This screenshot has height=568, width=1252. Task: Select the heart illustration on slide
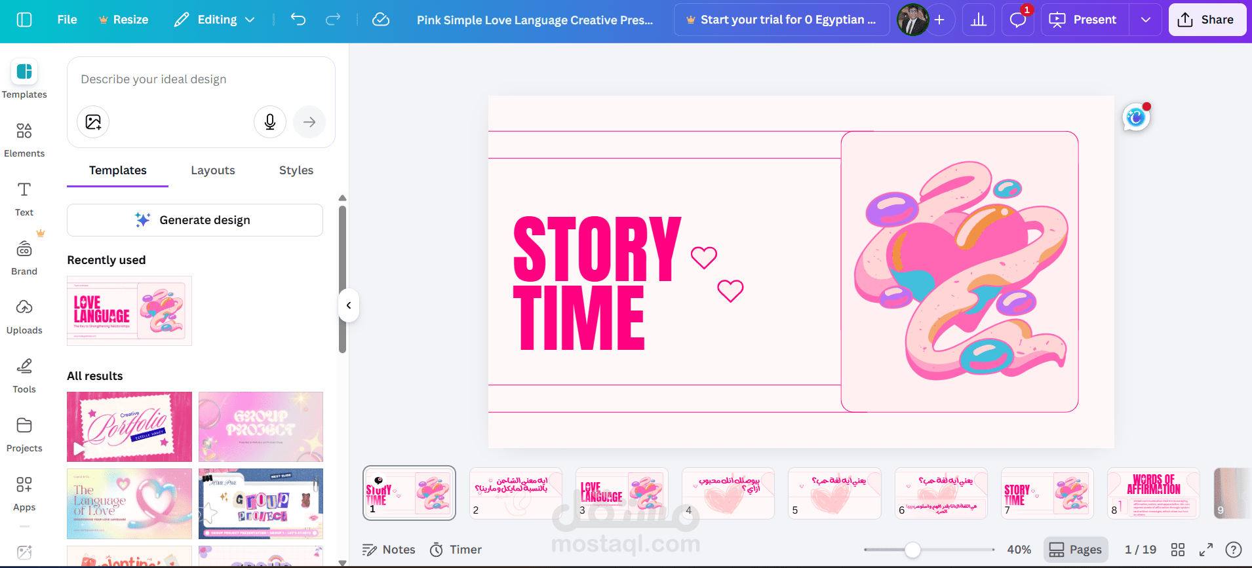click(x=960, y=271)
